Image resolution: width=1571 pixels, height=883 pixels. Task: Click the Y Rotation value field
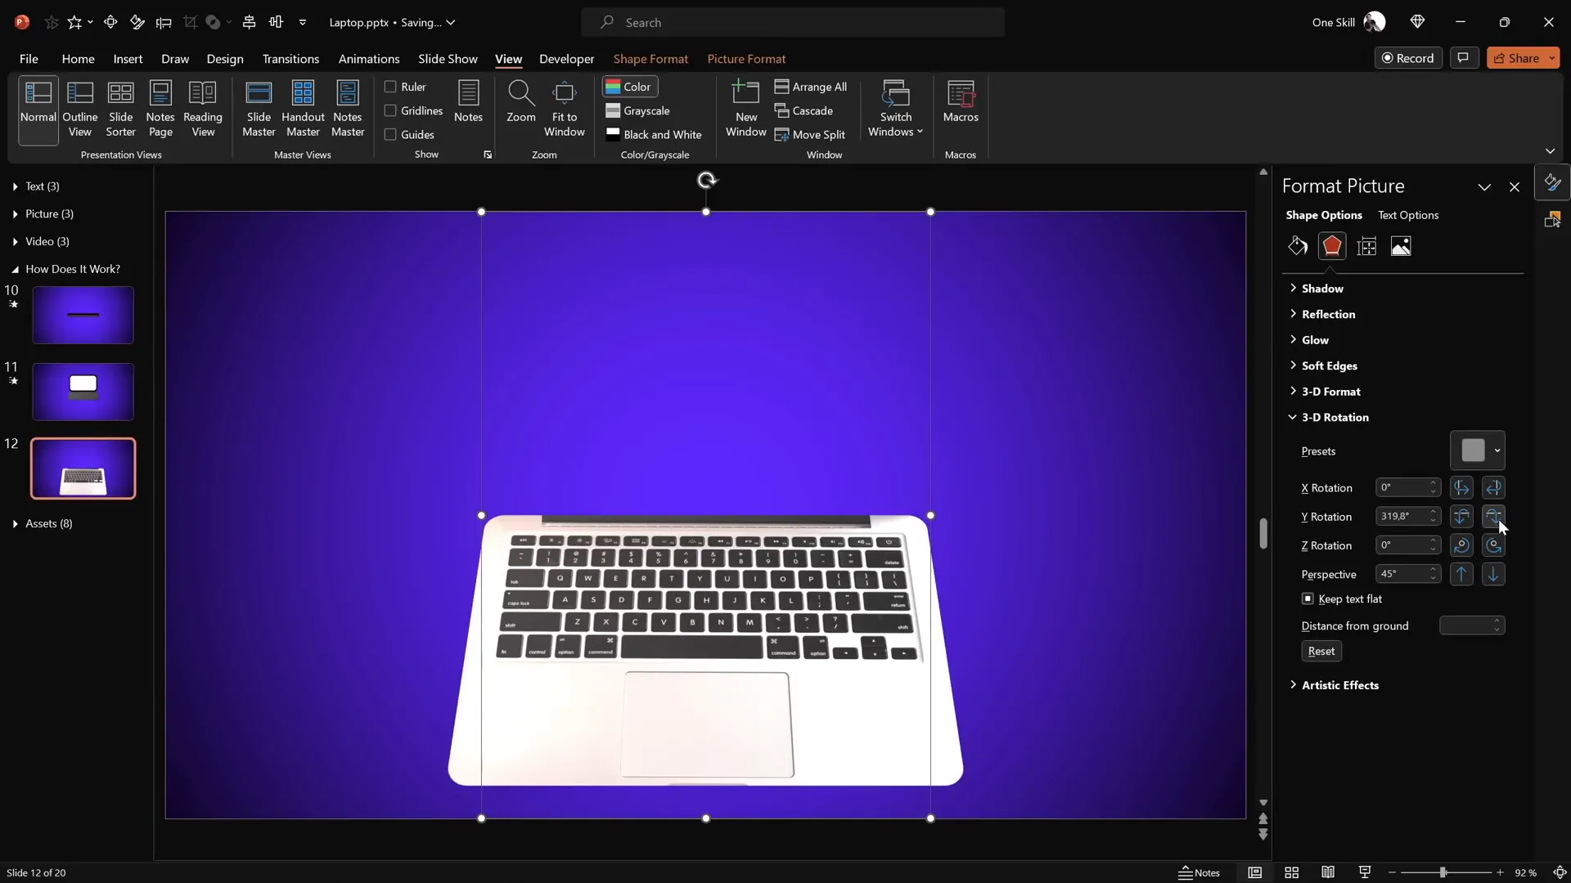click(1402, 517)
